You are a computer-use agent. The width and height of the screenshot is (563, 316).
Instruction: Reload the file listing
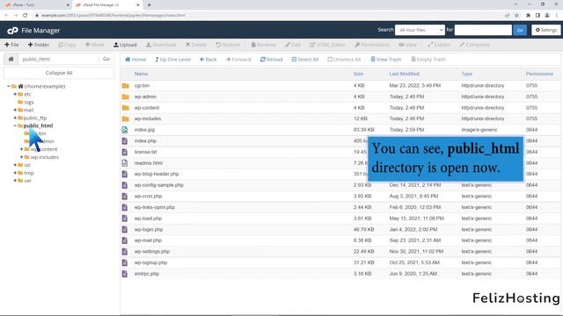pyautogui.click(x=272, y=60)
